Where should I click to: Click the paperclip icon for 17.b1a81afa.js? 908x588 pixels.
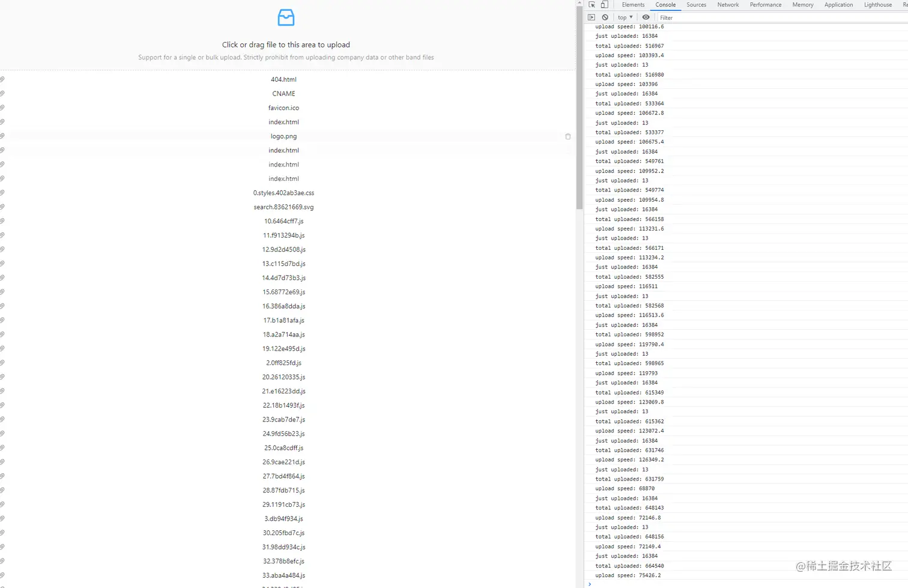2,320
